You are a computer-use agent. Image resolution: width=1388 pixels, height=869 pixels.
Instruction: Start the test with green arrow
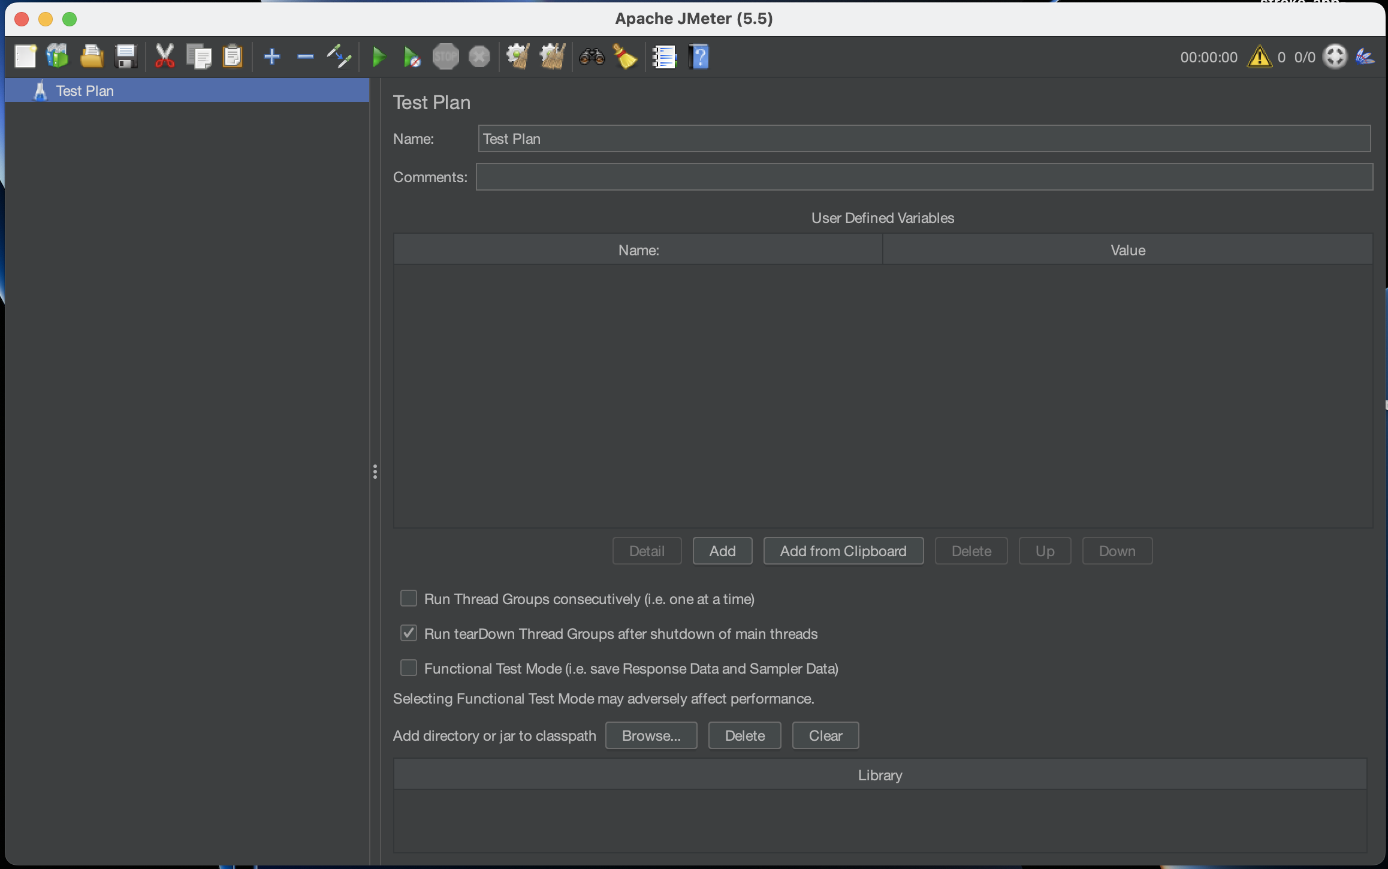379,57
